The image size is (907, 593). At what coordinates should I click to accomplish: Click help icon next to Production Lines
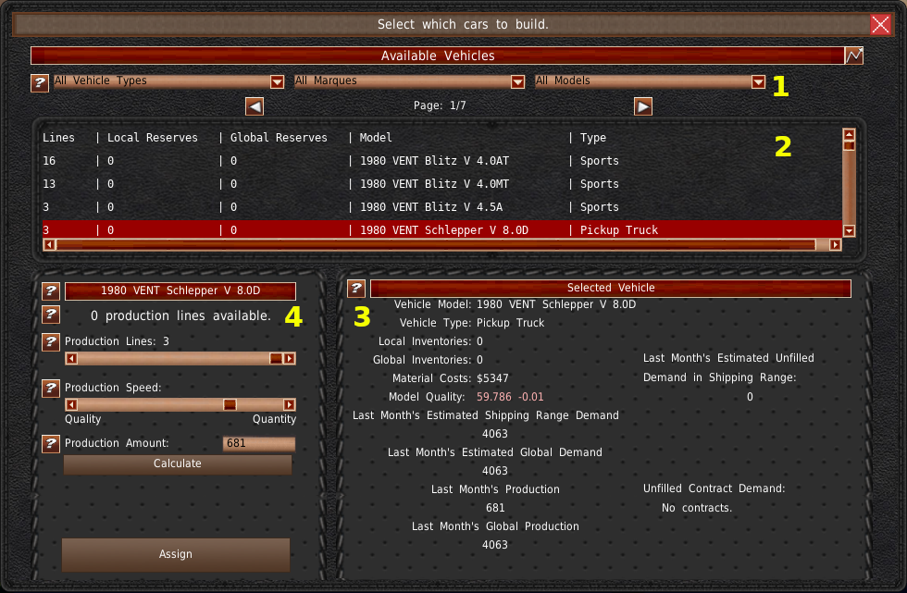click(51, 342)
